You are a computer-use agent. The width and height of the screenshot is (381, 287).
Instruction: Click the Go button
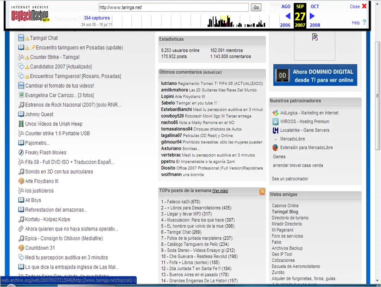(256, 7)
